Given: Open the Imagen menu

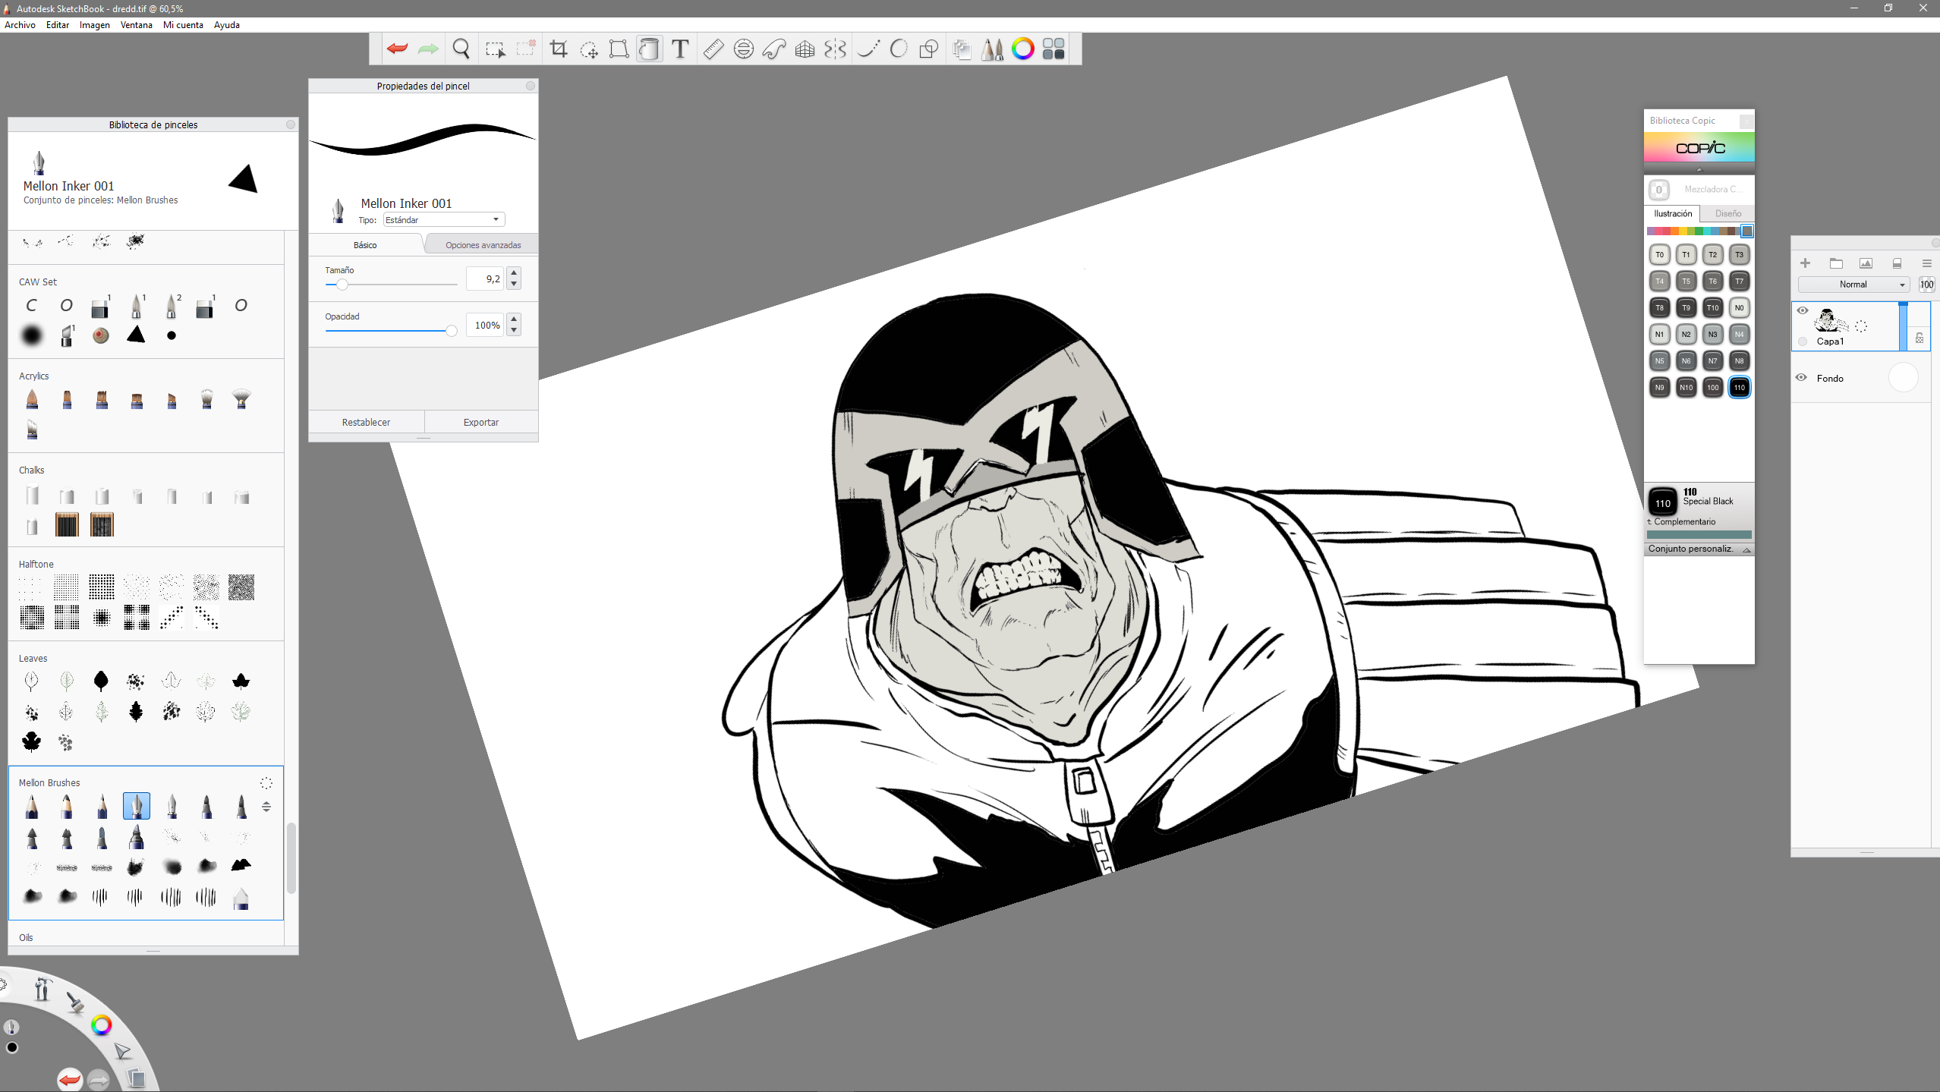Looking at the screenshot, I should [94, 25].
